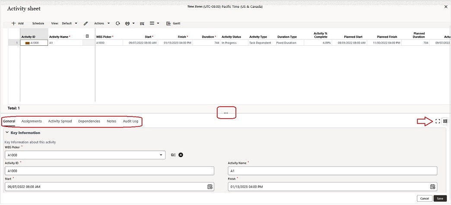Click the refresh icon in the toolbar
451x205 pixels.
point(118,24)
